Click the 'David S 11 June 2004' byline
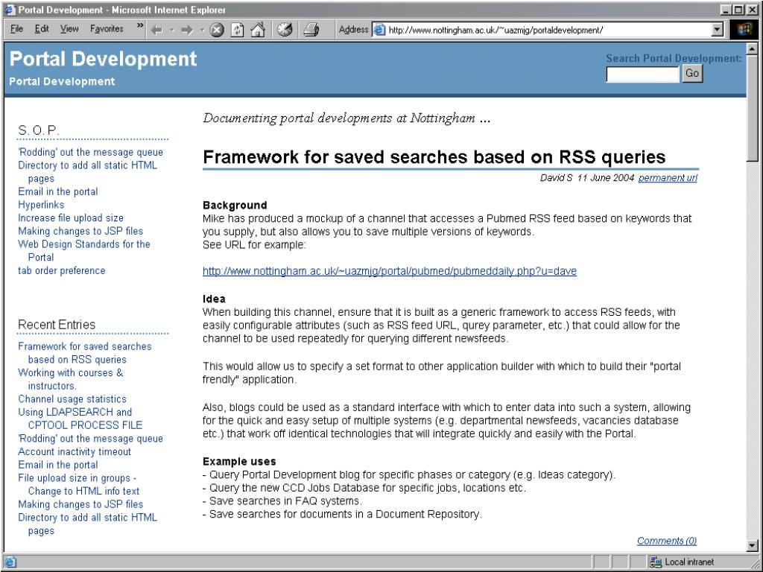Viewport: 763px width, 572px height. tap(587, 177)
